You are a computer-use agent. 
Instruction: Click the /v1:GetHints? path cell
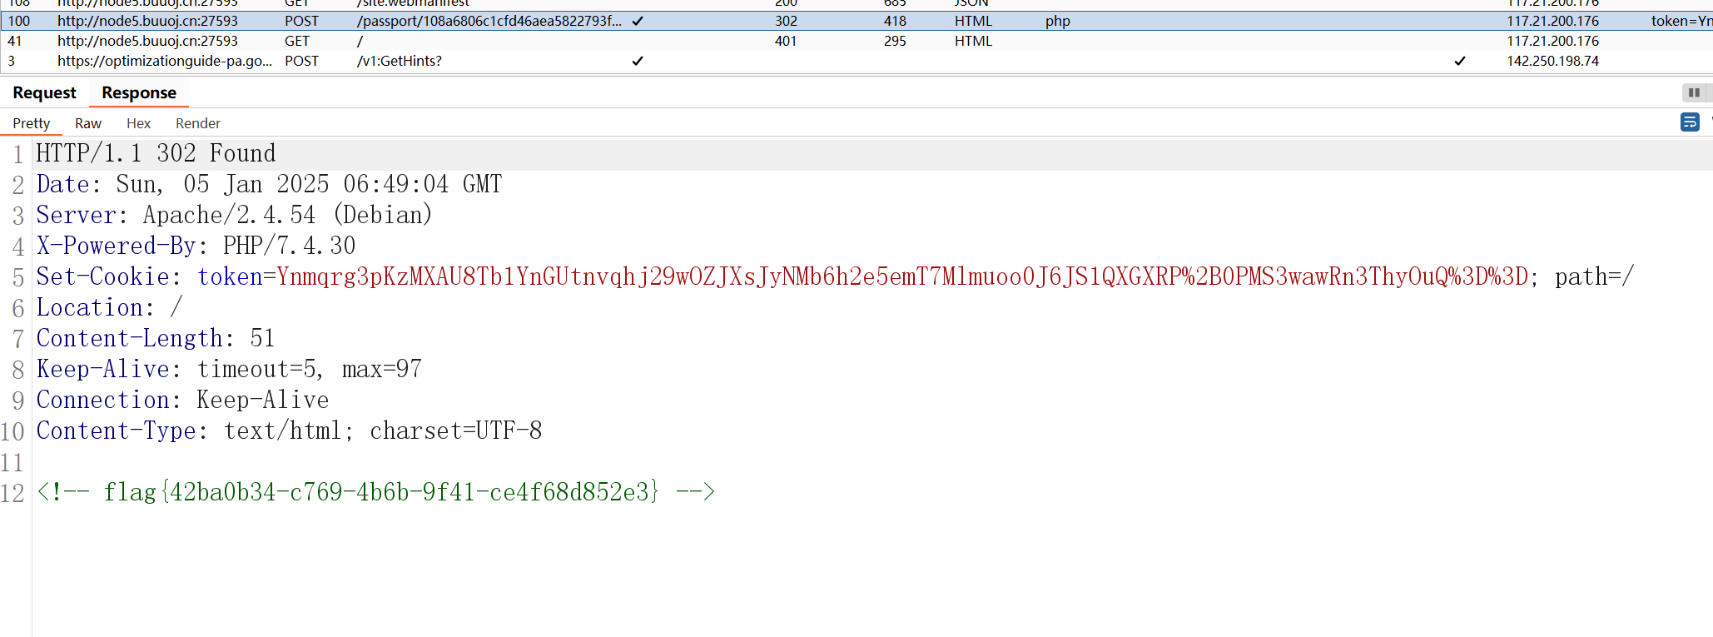(400, 61)
